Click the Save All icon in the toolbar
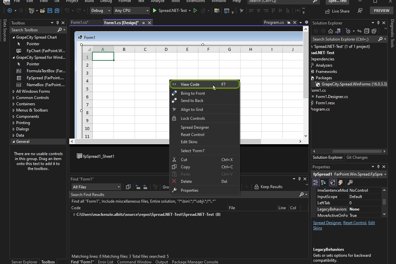Screen dimensions: 396x264 pos(56,11)
